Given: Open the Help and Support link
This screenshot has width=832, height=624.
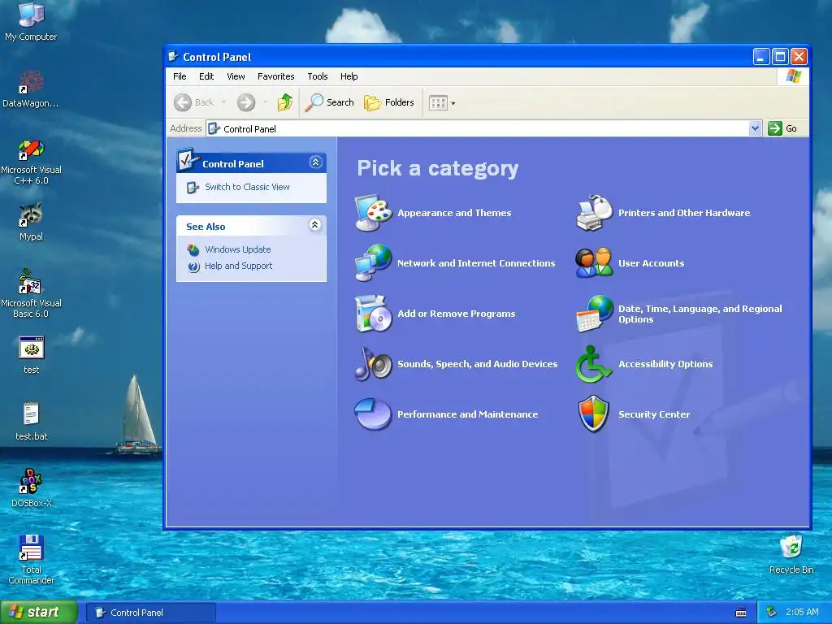Looking at the screenshot, I should pos(238,266).
